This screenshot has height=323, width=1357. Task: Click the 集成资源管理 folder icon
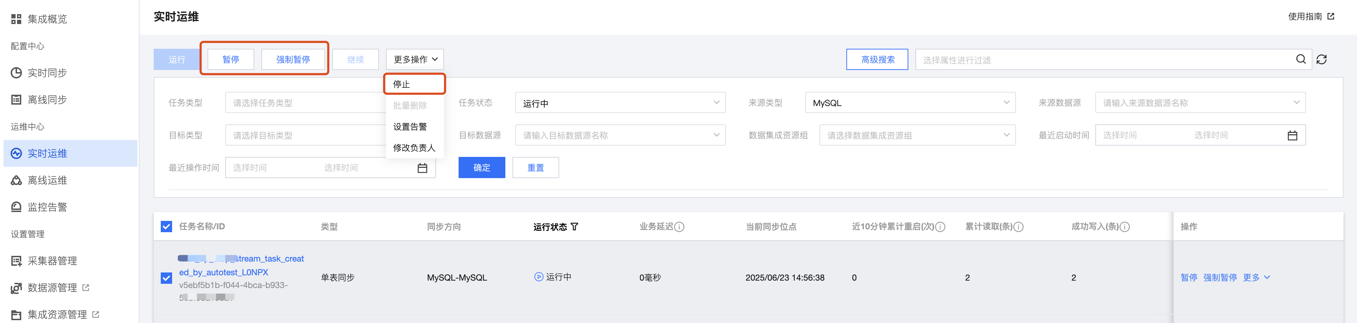(16, 315)
